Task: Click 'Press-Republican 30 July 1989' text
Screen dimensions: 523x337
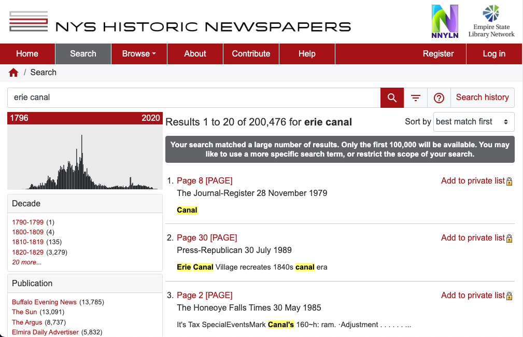Action: (234, 250)
